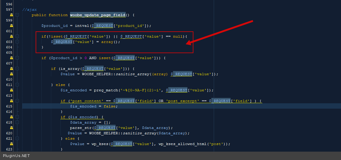
Task: Click warning icon on the !isset if line
Action: click(x=11, y=36)
